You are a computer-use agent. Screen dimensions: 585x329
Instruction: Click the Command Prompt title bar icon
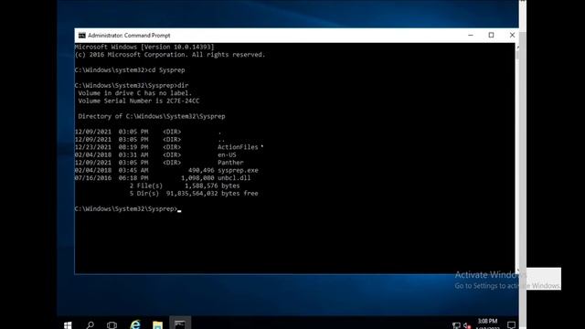81,36
